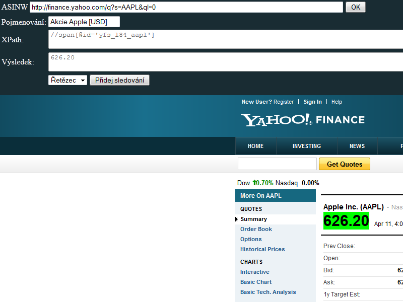Click inside the XPath text area

click(226, 39)
